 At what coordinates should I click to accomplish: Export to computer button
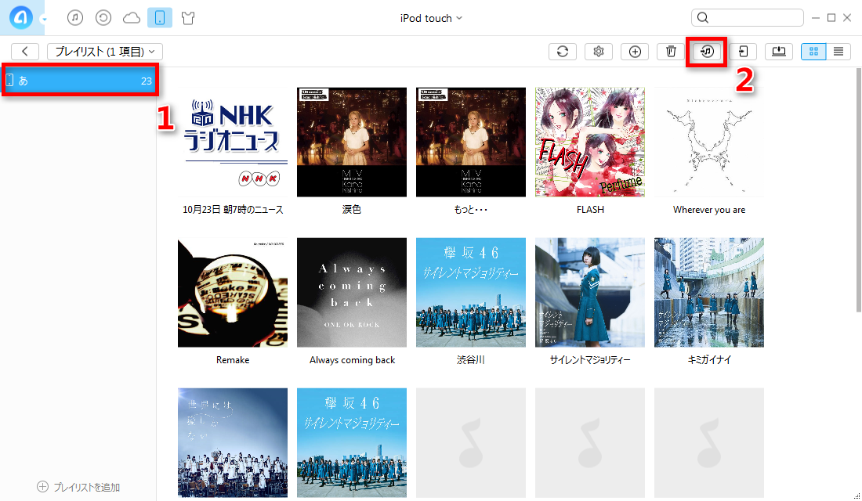click(779, 51)
